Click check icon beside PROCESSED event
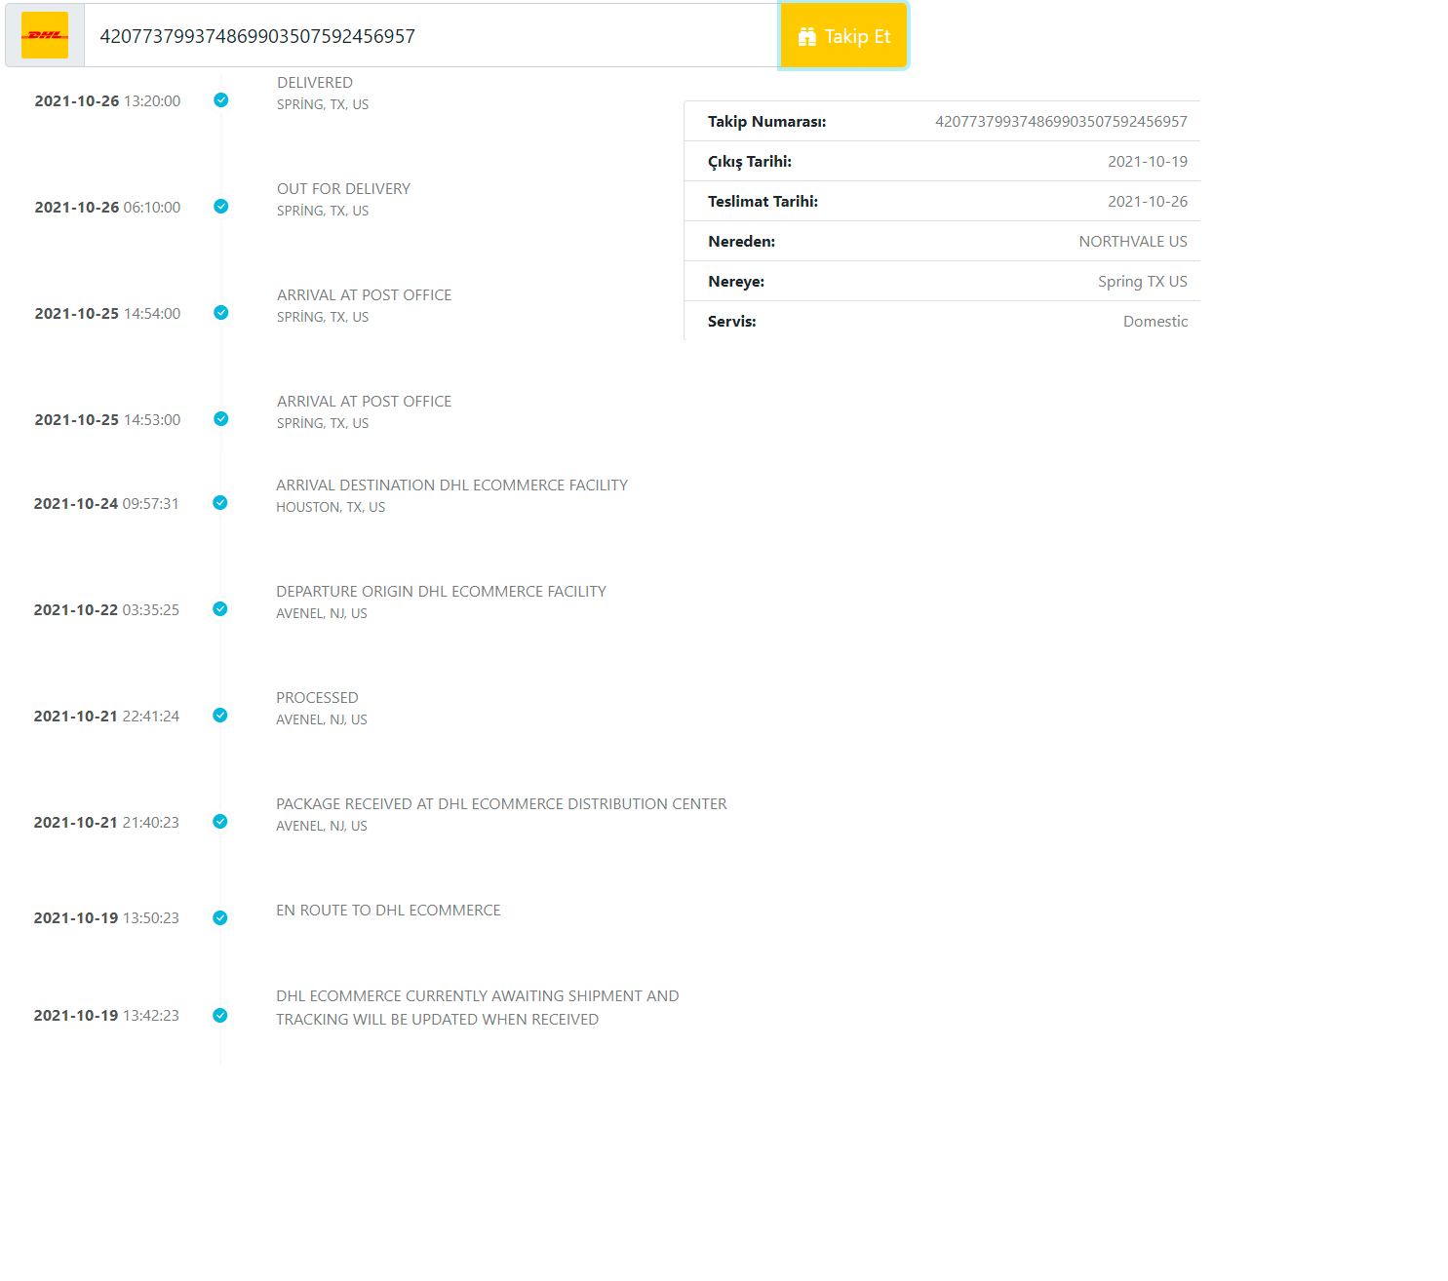This screenshot has width=1448, height=1281. point(220,715)
